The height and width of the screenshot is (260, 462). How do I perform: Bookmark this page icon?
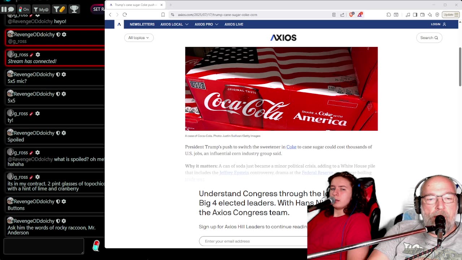[x=163, y=15]
